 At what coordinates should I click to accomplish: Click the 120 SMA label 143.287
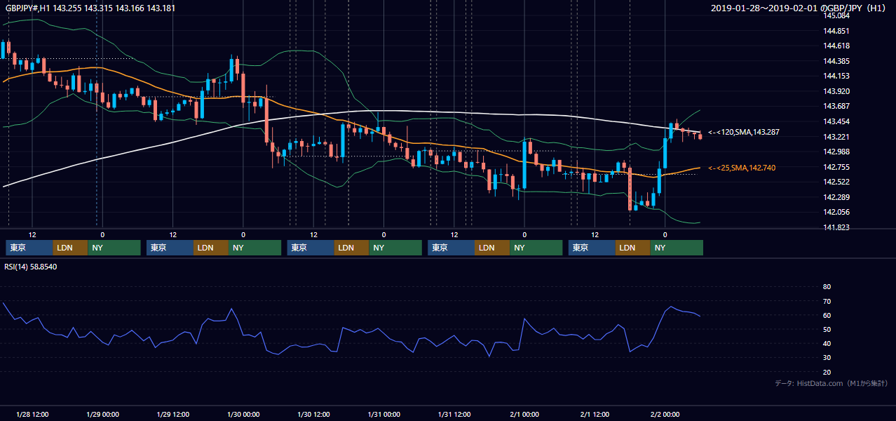[744, 132]
